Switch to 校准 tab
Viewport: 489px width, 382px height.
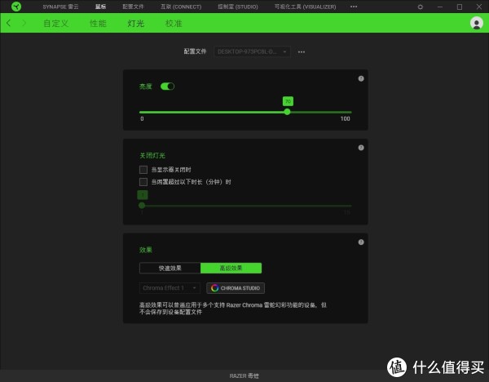tap(174, 24)
